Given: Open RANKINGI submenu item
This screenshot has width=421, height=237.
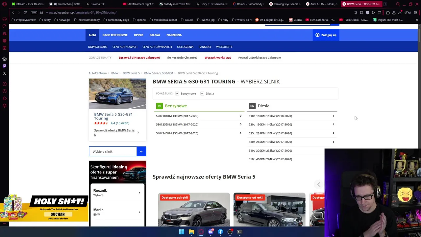Looking at the screenshot, I should (205, 47).
